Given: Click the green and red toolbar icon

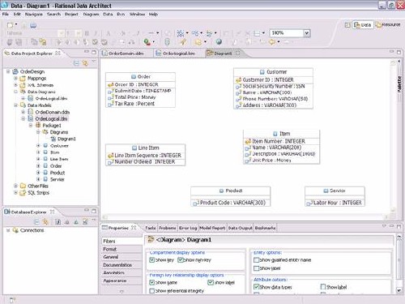Looking at the screenshot, I should click(x=147, y=41).
